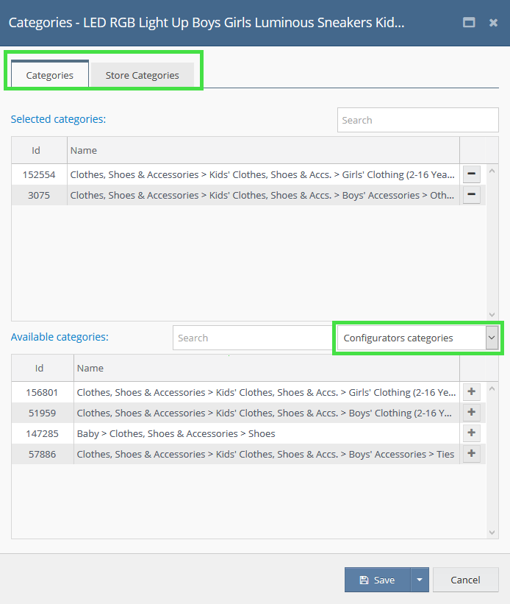Viewport: 510px width, 604px height.
Task: Select the Categories tab
Action: tap(50, 75)
